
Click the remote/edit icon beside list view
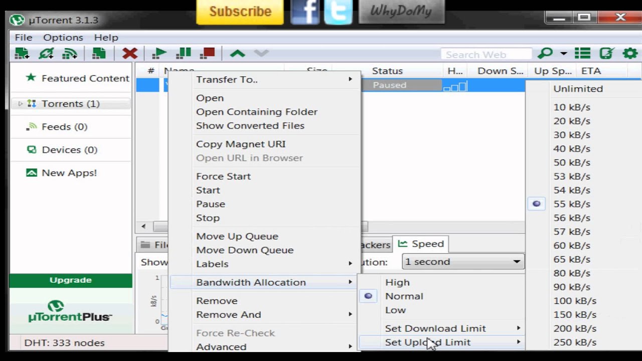point(606,53)
